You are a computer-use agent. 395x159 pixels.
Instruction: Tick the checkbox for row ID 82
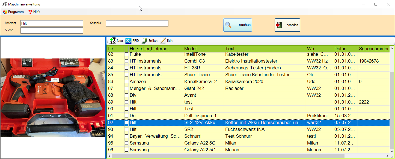(x=126, y=54)
